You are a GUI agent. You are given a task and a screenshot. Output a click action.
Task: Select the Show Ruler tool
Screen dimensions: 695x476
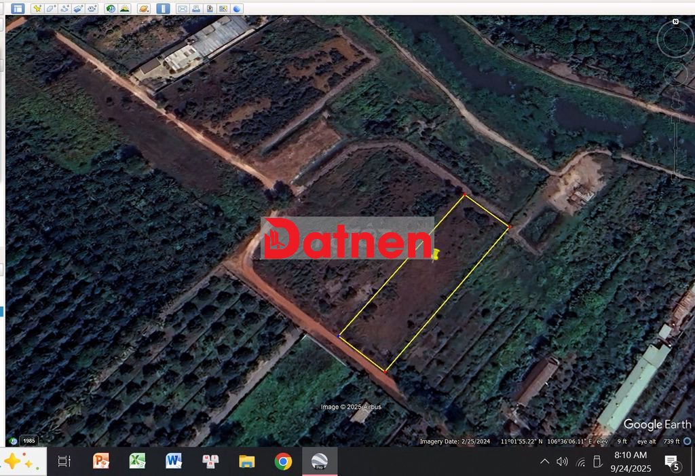[x=164, y=9]
